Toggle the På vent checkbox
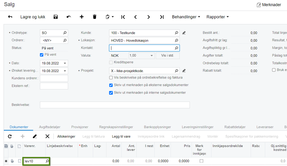Screen dimensions: 287x166 click(41, 55)
